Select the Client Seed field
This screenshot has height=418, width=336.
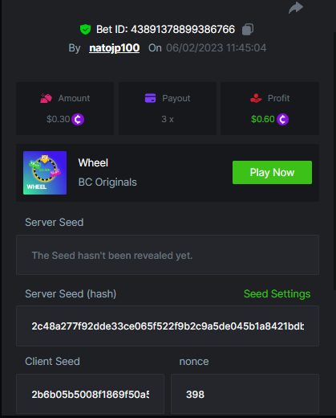[x=90, y=394]
